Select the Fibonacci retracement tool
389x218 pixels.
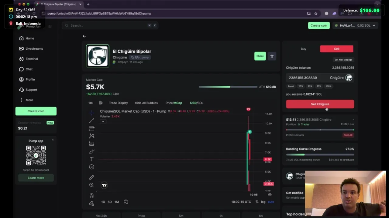(91, 128)
